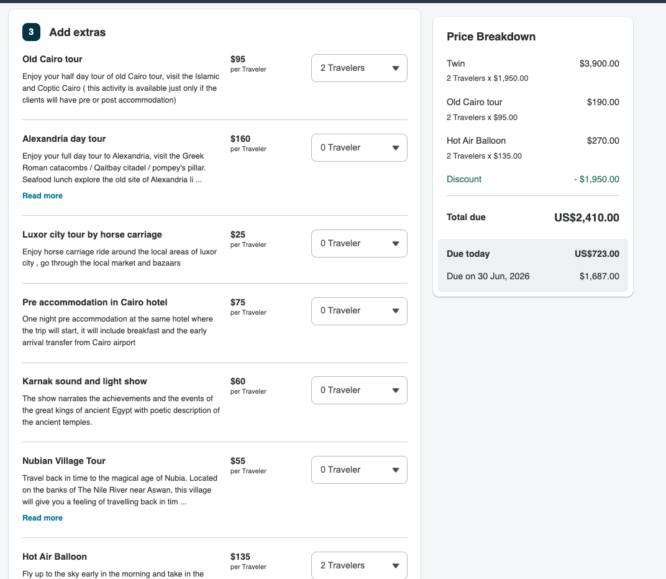Select travelers for Pre accommodation in Cairo hotel
The image size is (666, 579).
click(359, 311)
